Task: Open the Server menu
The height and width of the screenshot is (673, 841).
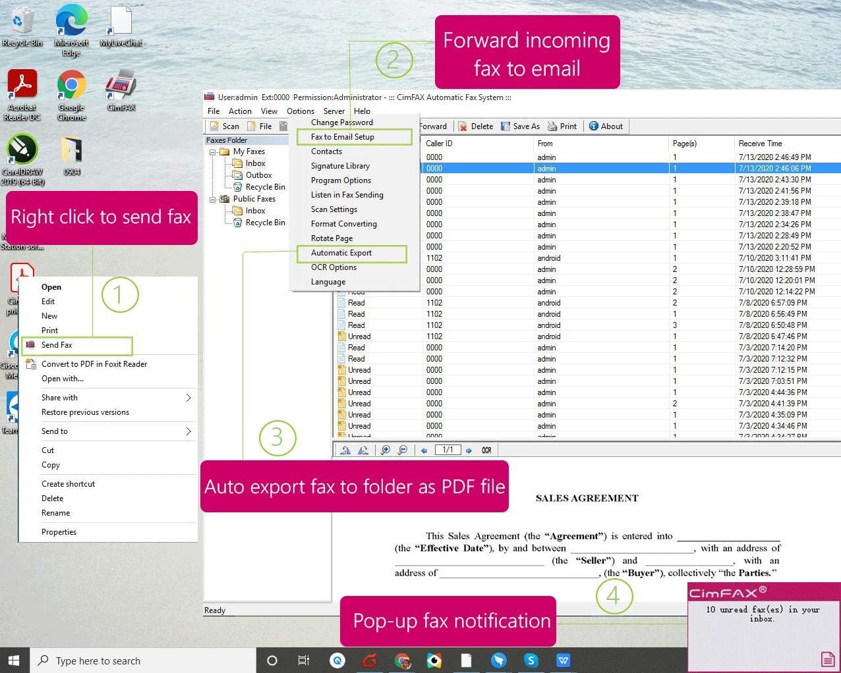Action: 333,111
